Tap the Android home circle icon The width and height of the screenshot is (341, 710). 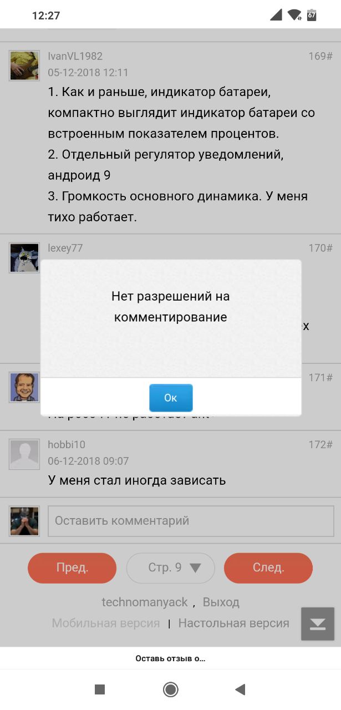pos(170,689)
